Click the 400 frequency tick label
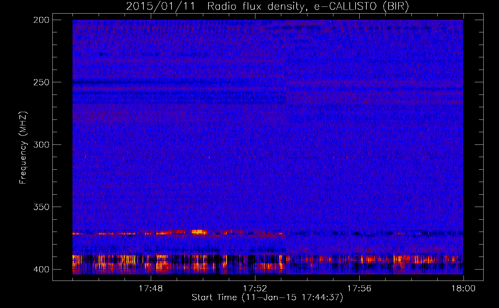 pyautogui.click(x=41, y=269)
